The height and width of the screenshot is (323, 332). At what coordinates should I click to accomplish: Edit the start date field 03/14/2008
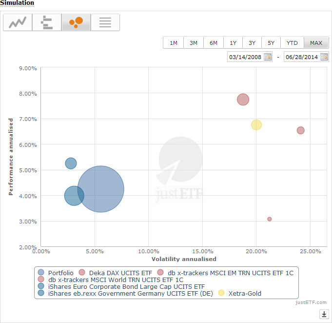(x=245, y=57)
